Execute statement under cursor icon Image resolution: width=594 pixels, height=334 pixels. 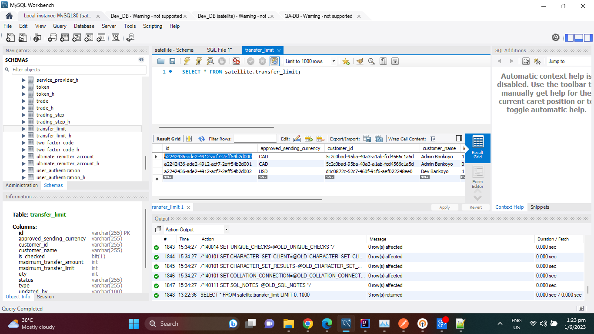pyautogui.click(x=198, y=61)
